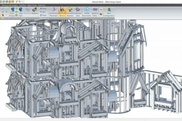This screenshot has height=121, width=182.
Task: Create a New Part
Action: [x=21, y=12]
